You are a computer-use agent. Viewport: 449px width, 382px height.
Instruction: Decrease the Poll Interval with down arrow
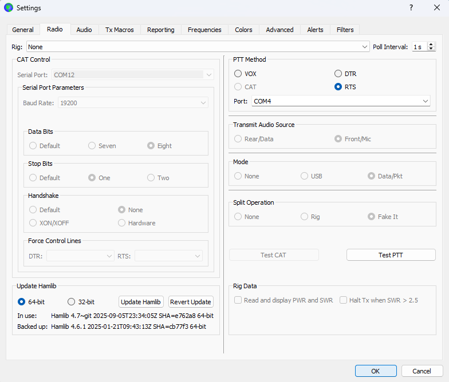pos(431,49)
